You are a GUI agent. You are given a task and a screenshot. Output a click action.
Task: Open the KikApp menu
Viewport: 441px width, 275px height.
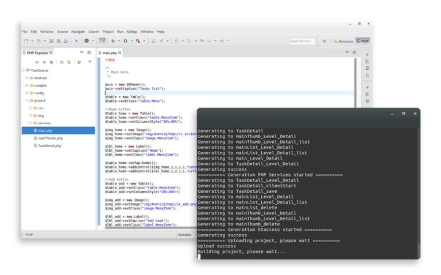pyautogui.click(x=132, y=32)
